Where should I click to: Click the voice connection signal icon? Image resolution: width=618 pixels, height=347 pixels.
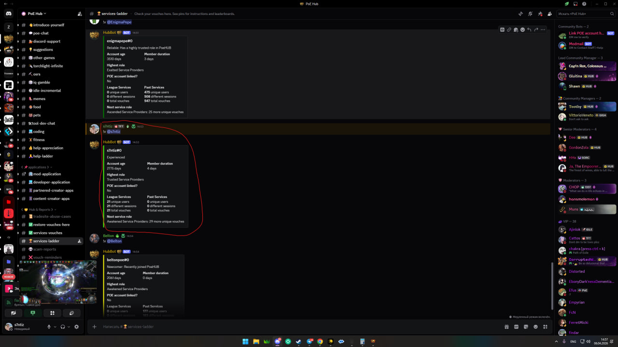pyautogui.click(x=9, y=302)
